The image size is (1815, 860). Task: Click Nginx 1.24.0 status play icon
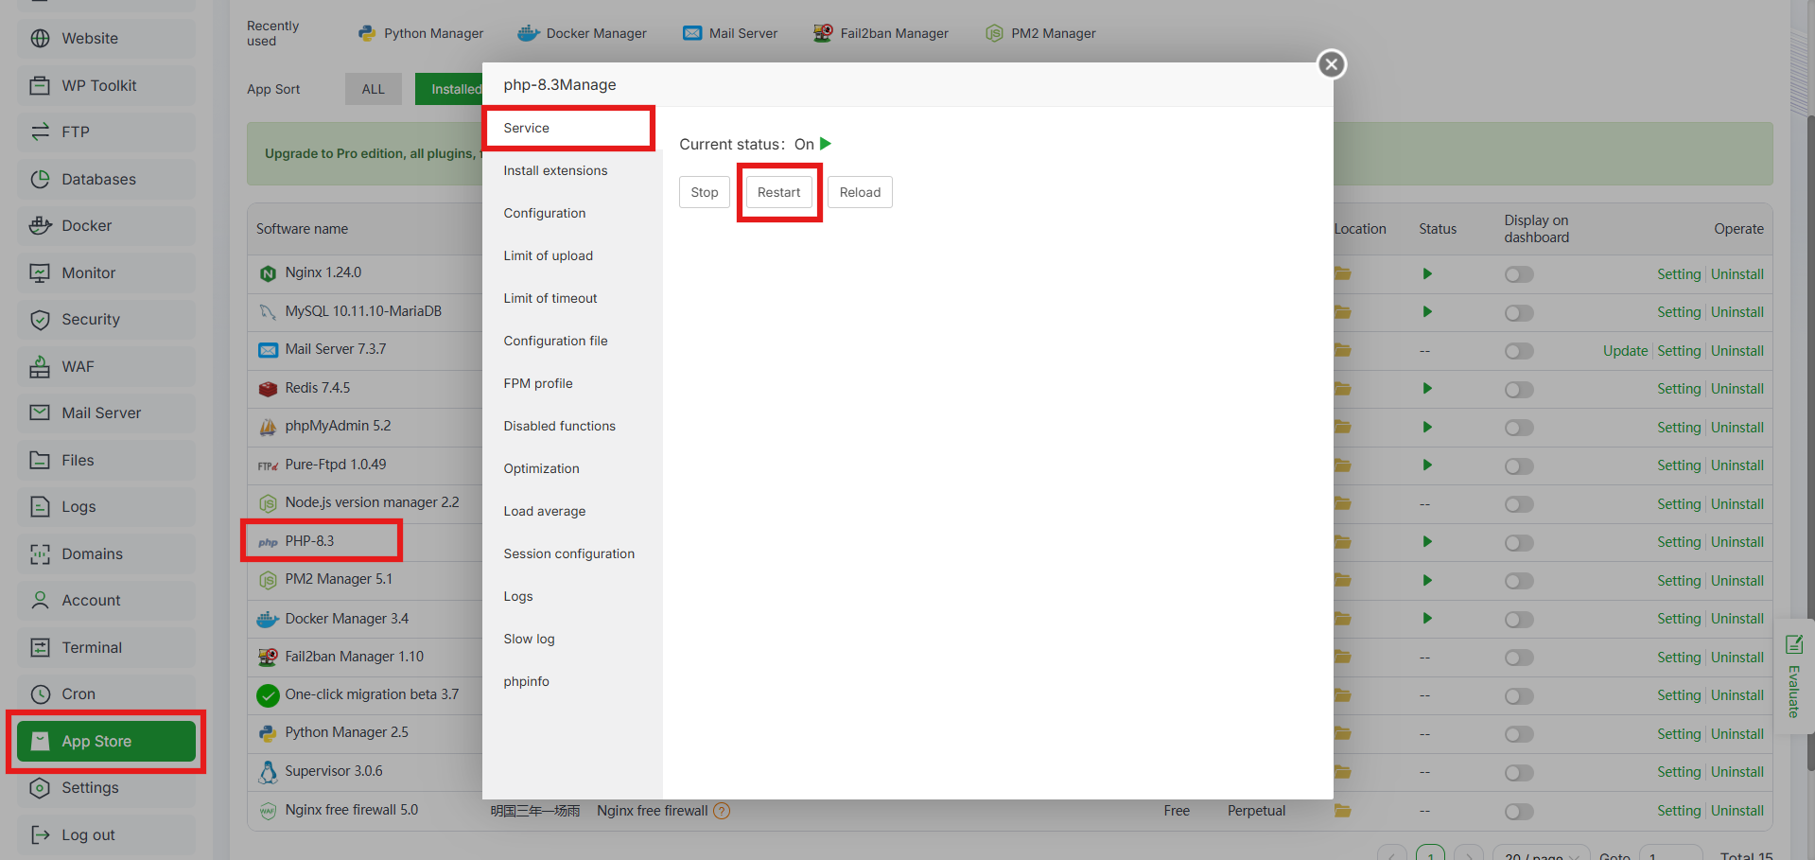(x=1427, y=274)
